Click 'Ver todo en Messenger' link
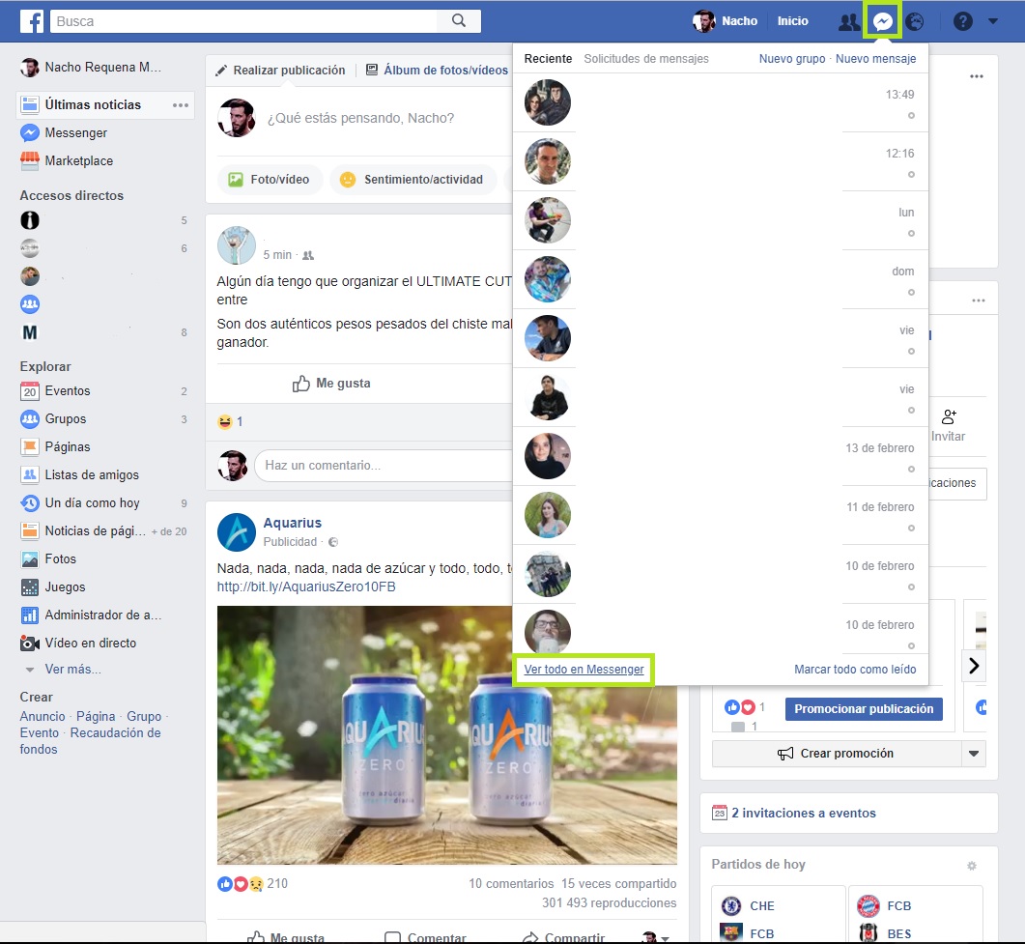1025x944 pixels. (584, 670)
